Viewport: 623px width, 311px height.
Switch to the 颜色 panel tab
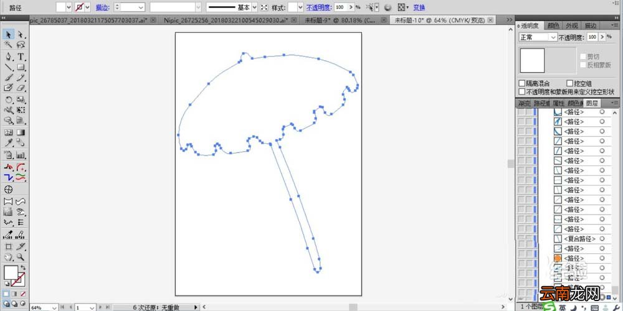click(553, 26)
